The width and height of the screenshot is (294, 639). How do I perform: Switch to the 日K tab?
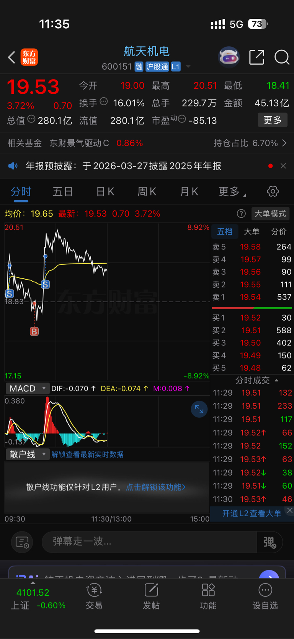[x=105, y=191]
